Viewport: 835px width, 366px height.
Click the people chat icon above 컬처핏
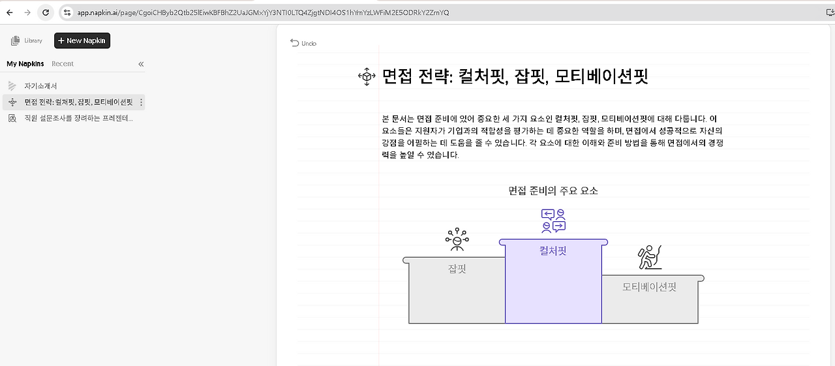[x=553, y=221]
